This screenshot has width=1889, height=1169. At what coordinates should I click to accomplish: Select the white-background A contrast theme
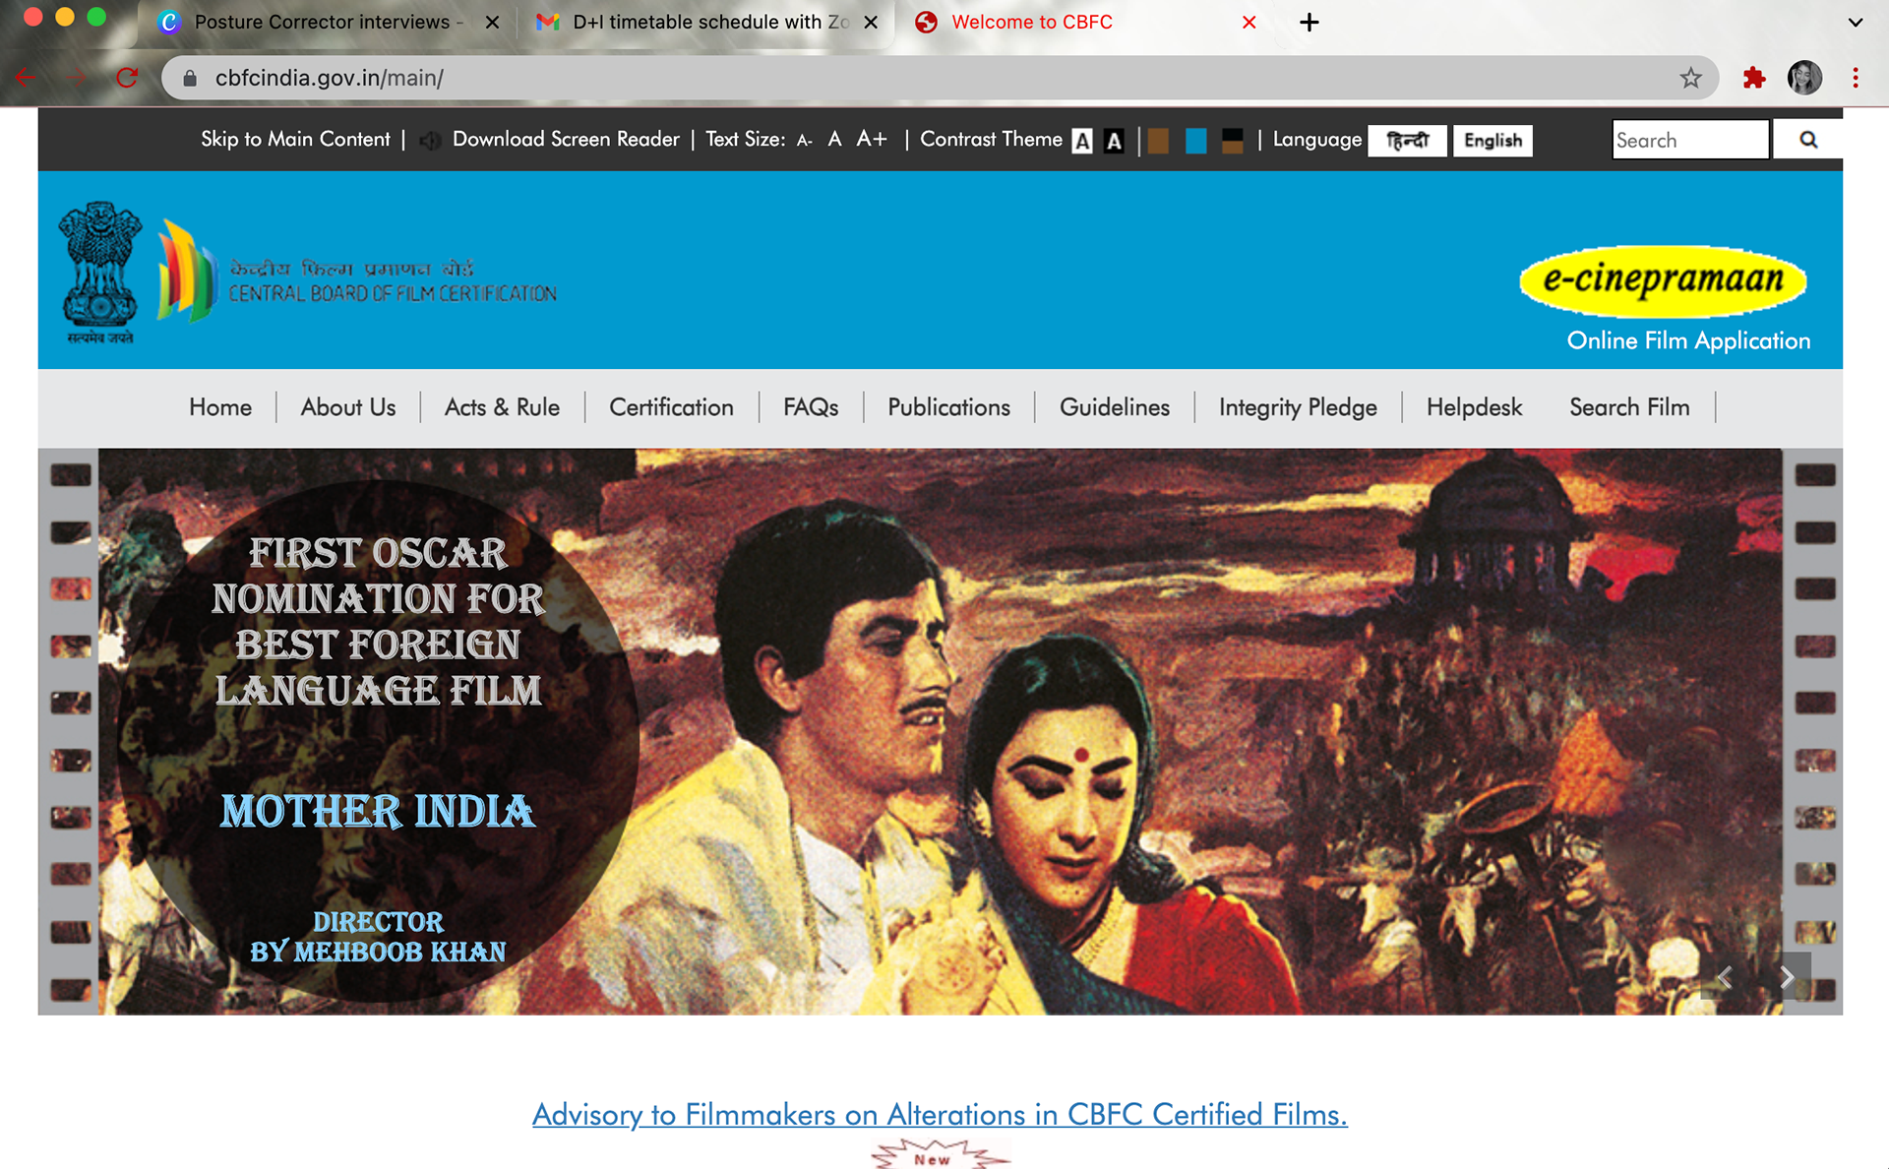(x=1082, y=141)
